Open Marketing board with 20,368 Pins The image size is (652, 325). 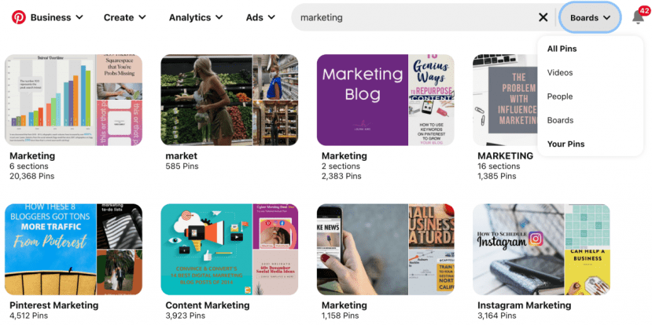tap(74, 100)
